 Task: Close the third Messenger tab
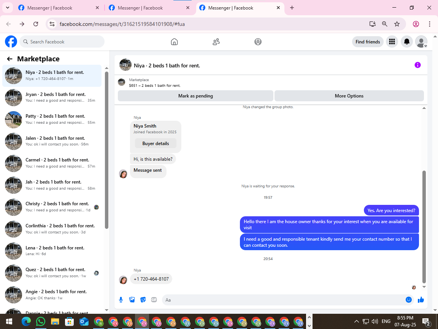(278, 8)
